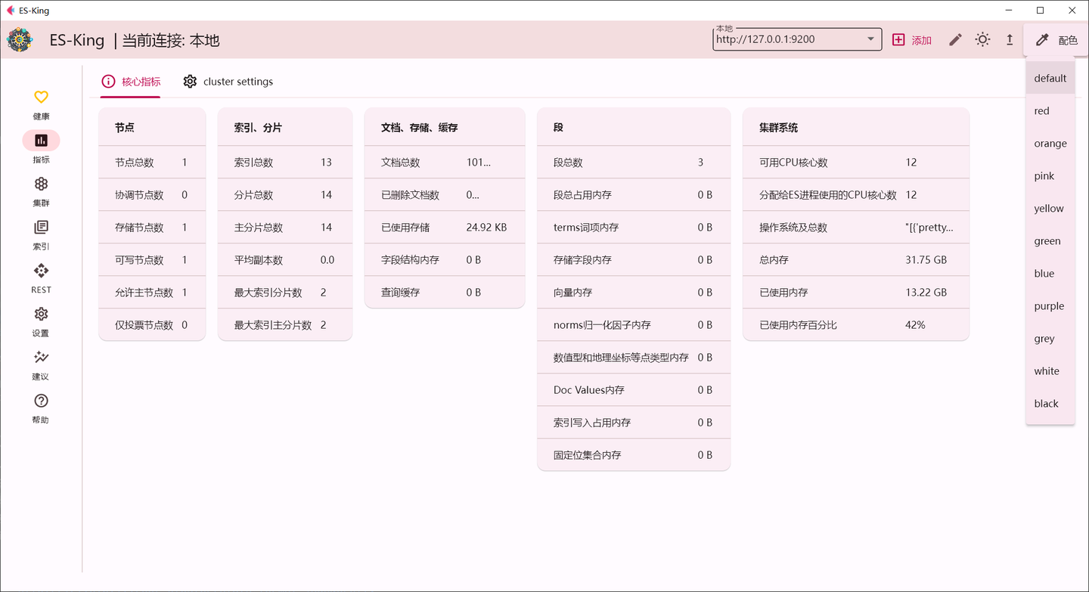Screen dimensions: 1089x592
Task: Click the upload arrow icon
Action: 1009,39
